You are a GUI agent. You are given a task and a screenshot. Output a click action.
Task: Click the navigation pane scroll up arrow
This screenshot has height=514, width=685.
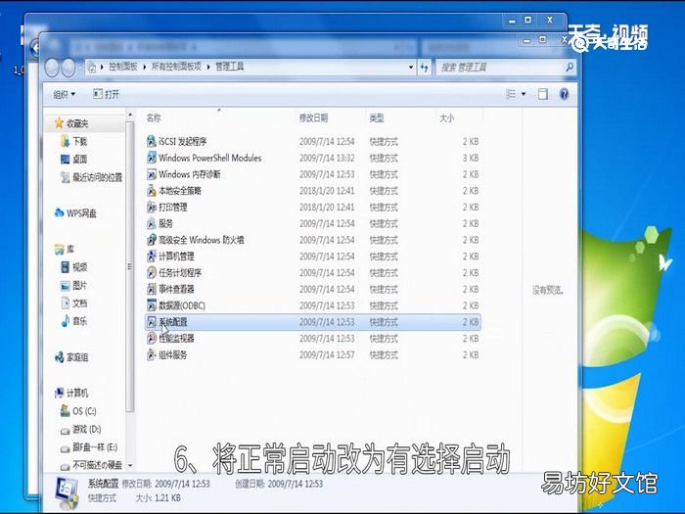130,115
